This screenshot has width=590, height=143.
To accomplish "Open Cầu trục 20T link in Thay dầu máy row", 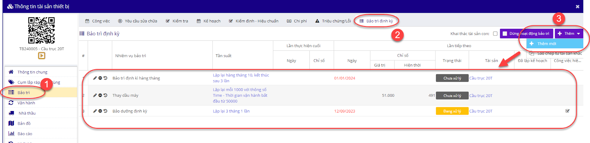I will point(481,96).
